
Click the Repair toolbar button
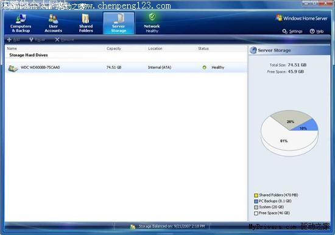click(x=37, y=40)
